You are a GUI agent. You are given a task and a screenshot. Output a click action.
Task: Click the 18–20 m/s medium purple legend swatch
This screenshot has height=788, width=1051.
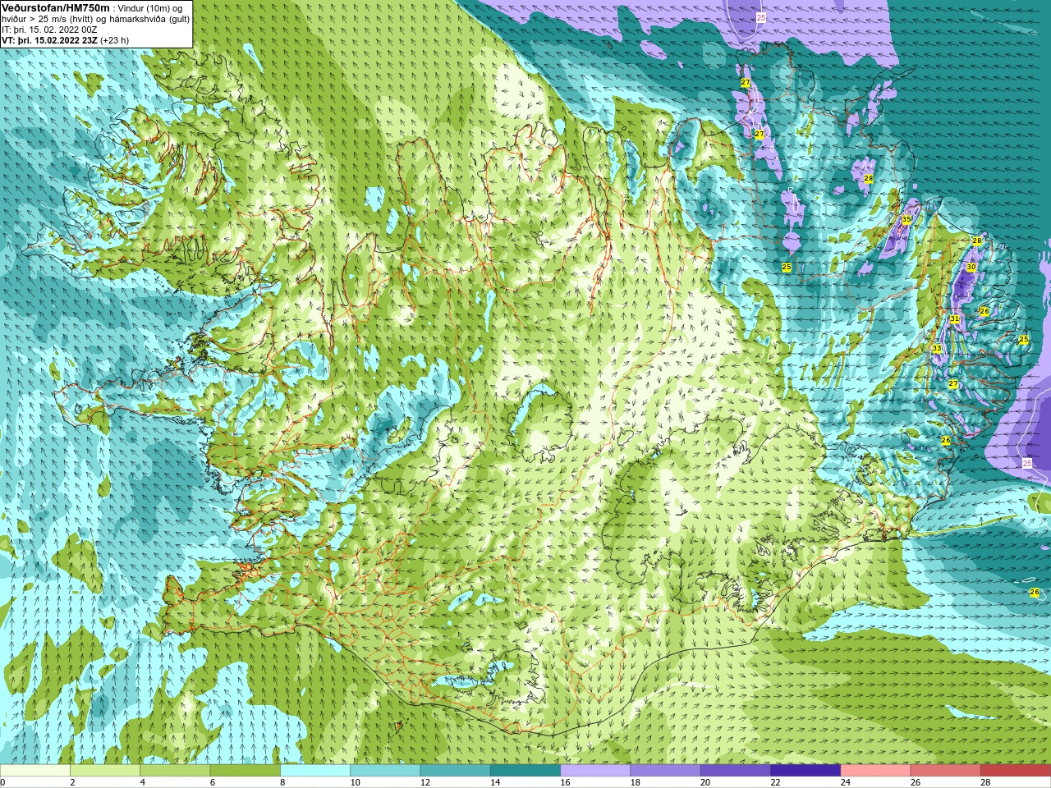(x=665, y=771)
